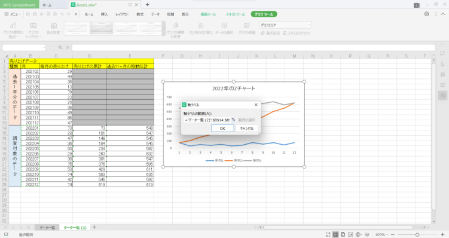449x238 pixels.
Task: Click the undo arrow icon
Action: [62, 14]
